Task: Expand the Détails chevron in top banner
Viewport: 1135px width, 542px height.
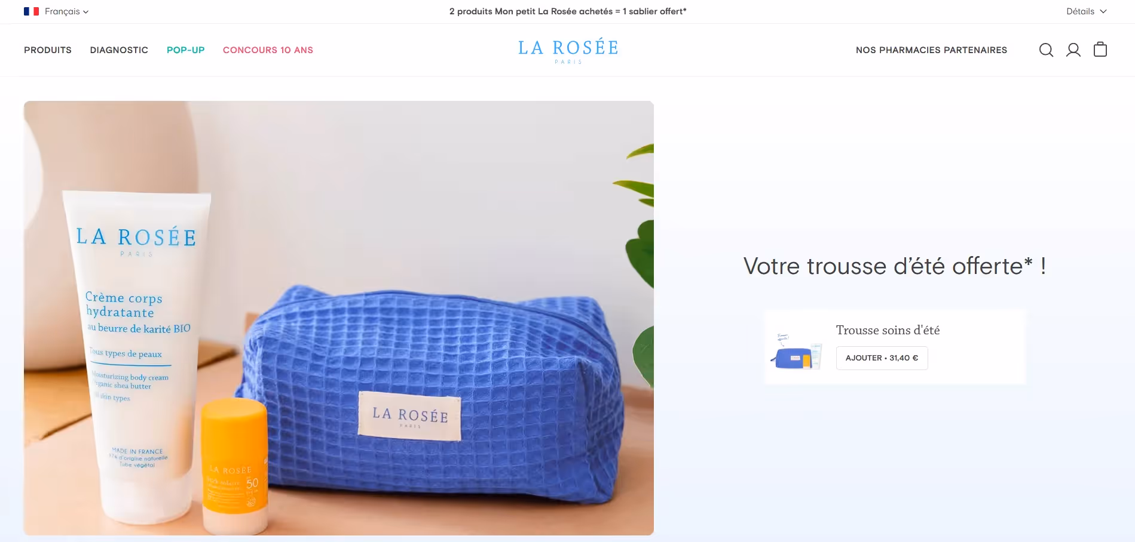Action: coord(1103,11)
